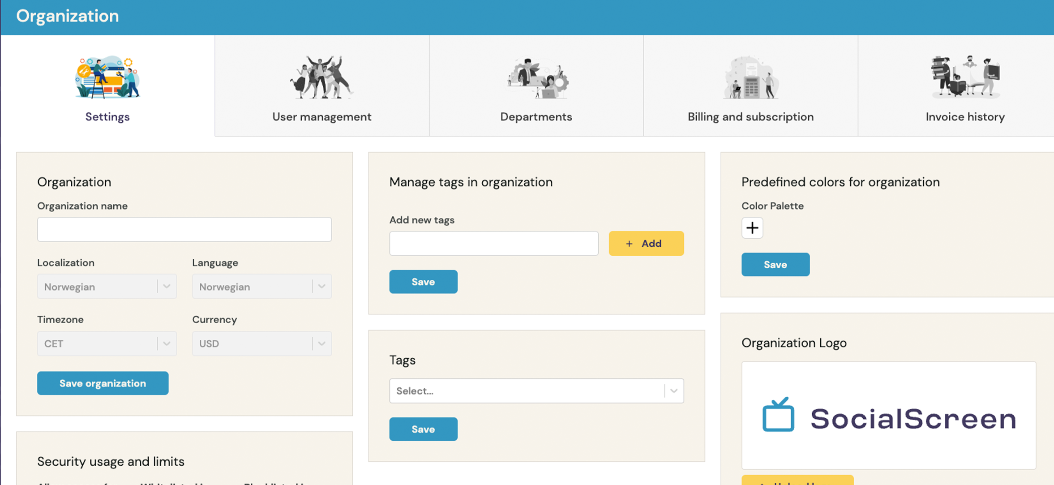This screenshot has height=485, width=1054.
Task: Expand the Language dropdown
Action: pyautogui.click(x=261, y=287)
